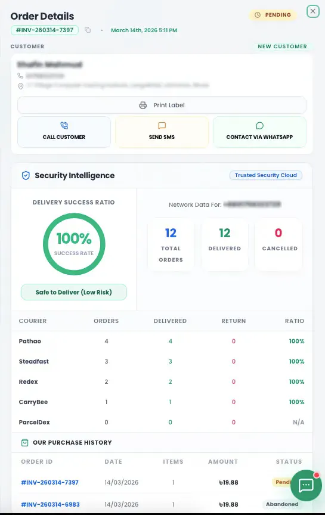Open order link #INV-260314-7397 in history
Viewport: 325px width, 515px height.
click(49, 482)
